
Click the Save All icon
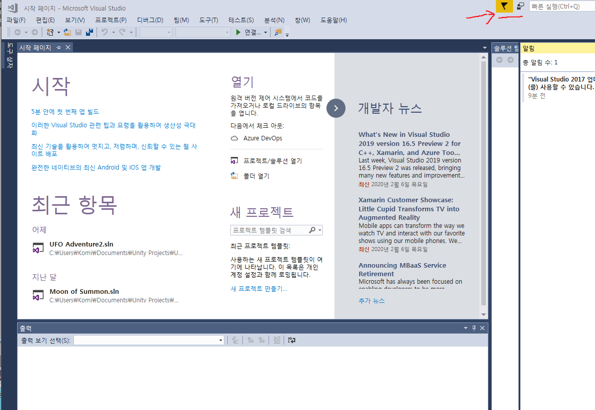[x=90, y=32]
